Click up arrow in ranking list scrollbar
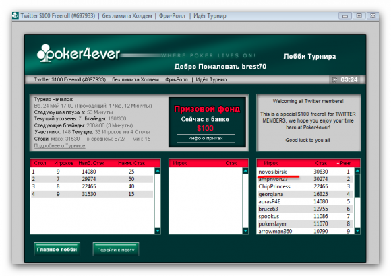Screen dimensions: 391x276 coord(357,171)
